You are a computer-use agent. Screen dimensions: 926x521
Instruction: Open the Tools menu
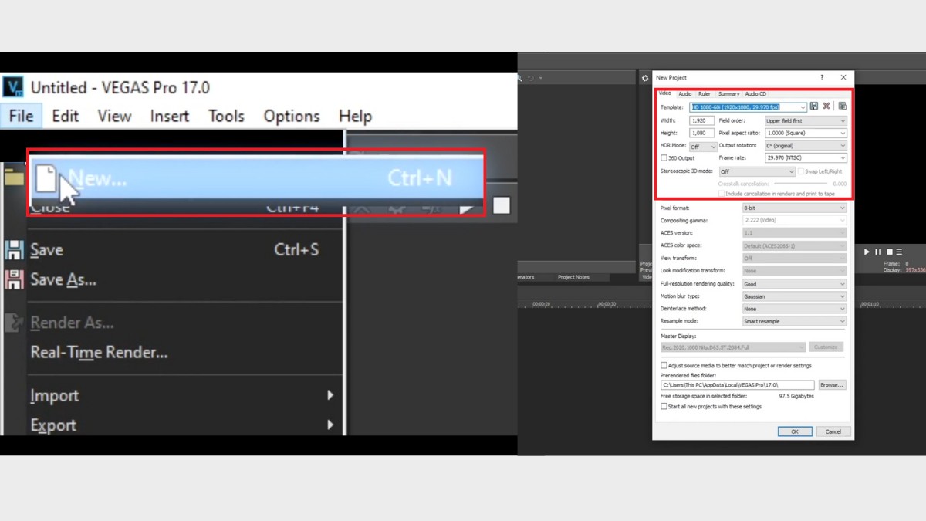pyautogui.click(x=226, y=117)
